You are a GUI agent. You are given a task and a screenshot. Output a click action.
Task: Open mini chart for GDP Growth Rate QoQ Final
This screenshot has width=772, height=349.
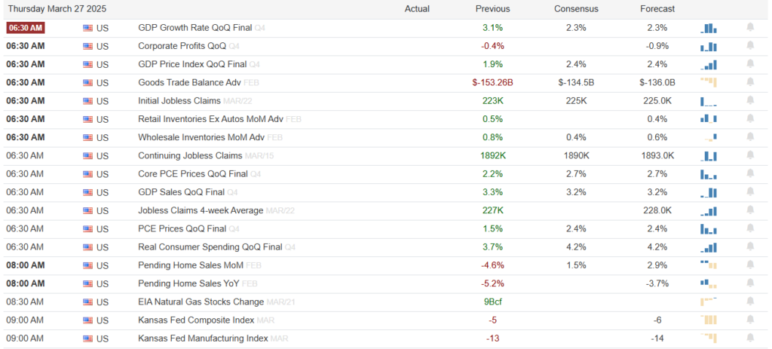tap(709, 28)
